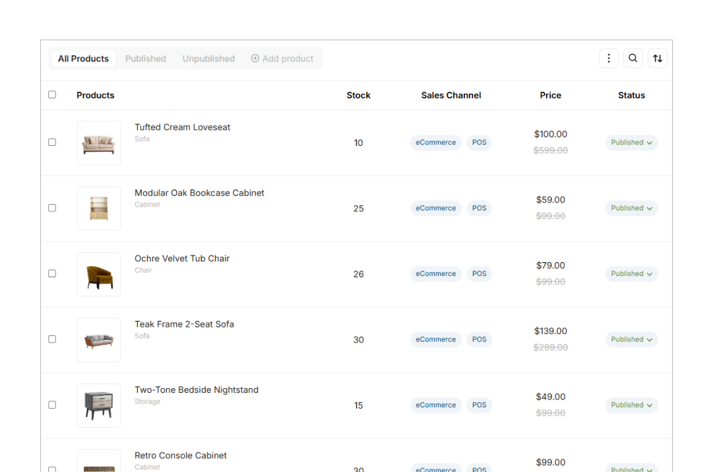Click the Teak Frame 2-Seat Sofa name
Viewport: 713px width, 472px height.
(x=184, y=324)
